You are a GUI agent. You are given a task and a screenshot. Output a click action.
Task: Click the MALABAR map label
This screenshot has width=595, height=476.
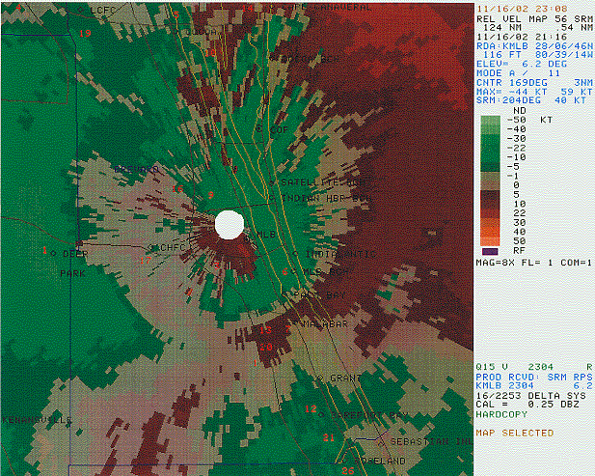pyautogui.click(x=324, y=324)
